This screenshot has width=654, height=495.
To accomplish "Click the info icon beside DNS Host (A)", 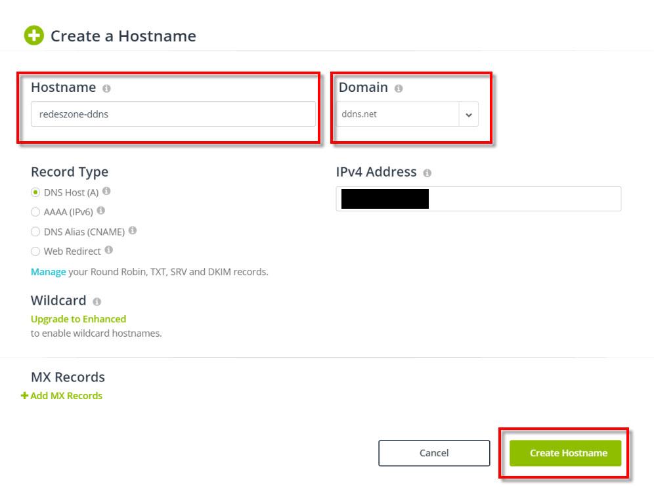I will click(106, 192).
